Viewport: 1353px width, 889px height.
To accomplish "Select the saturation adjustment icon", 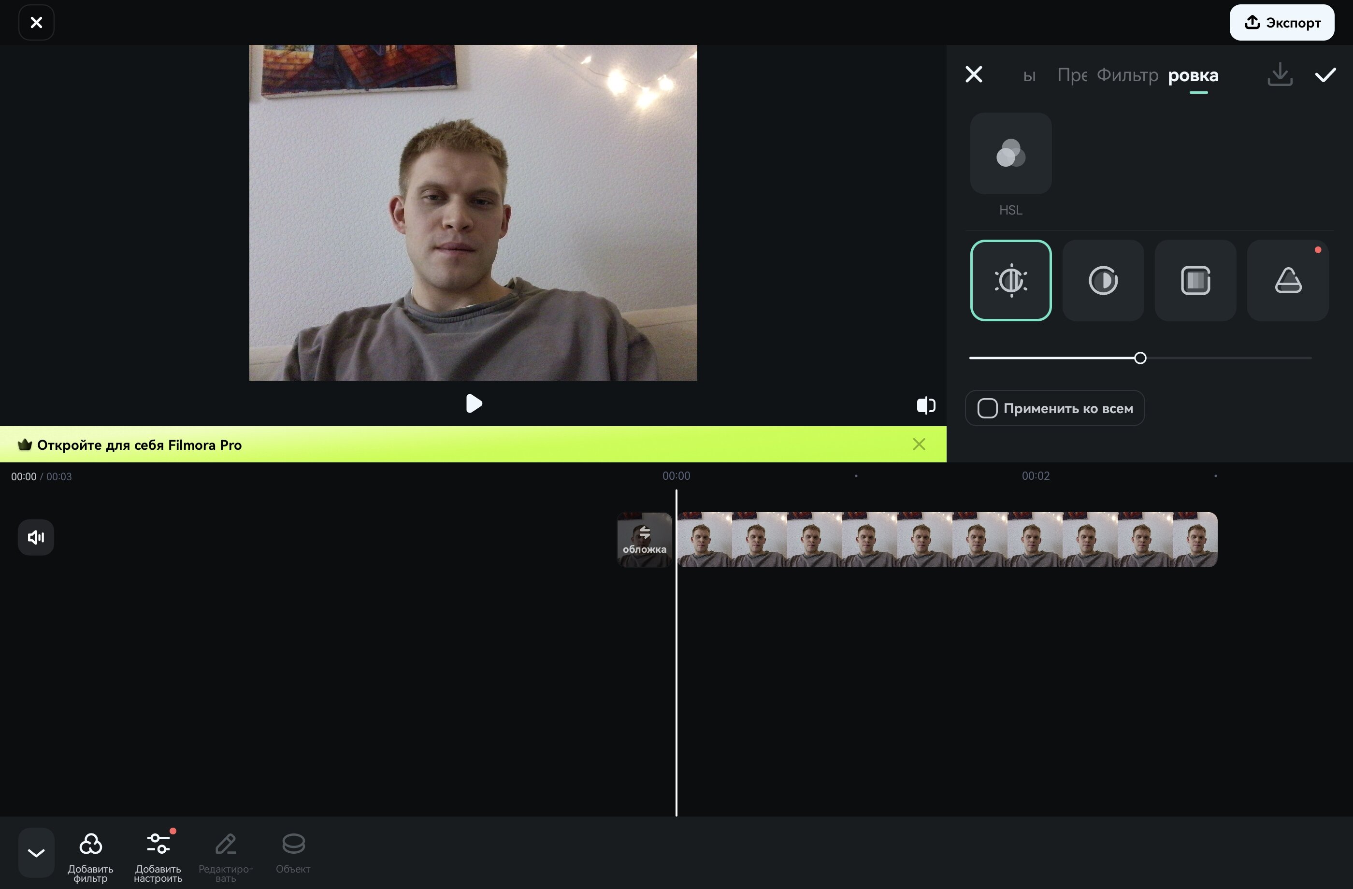I will (1195, 280).
